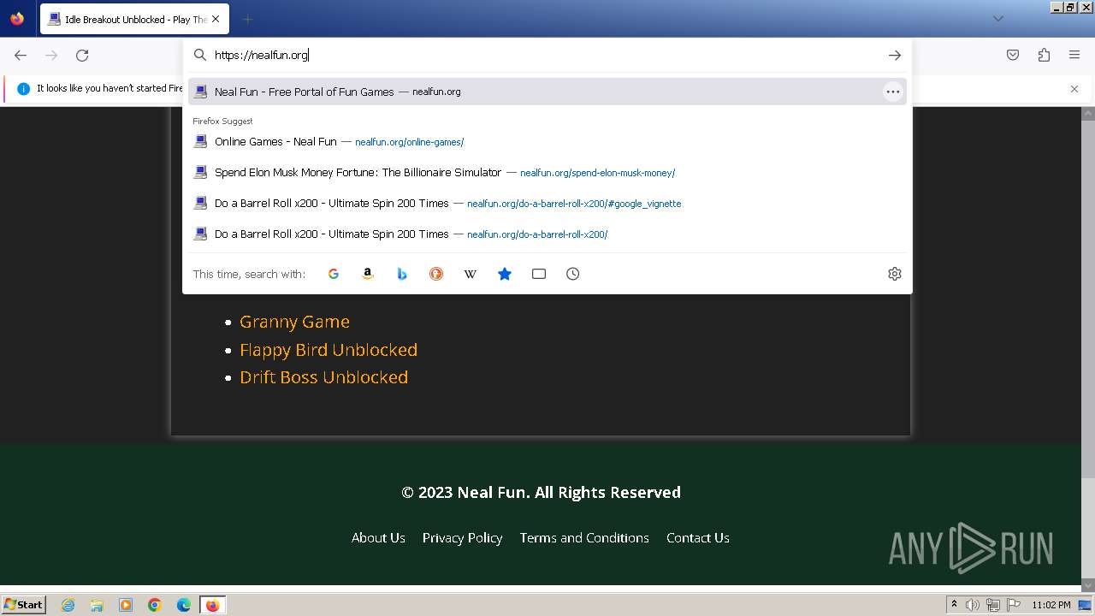The image size is (1095, 616).
Task: Open the Privacy Policy footer link
Action: (462, 537)
